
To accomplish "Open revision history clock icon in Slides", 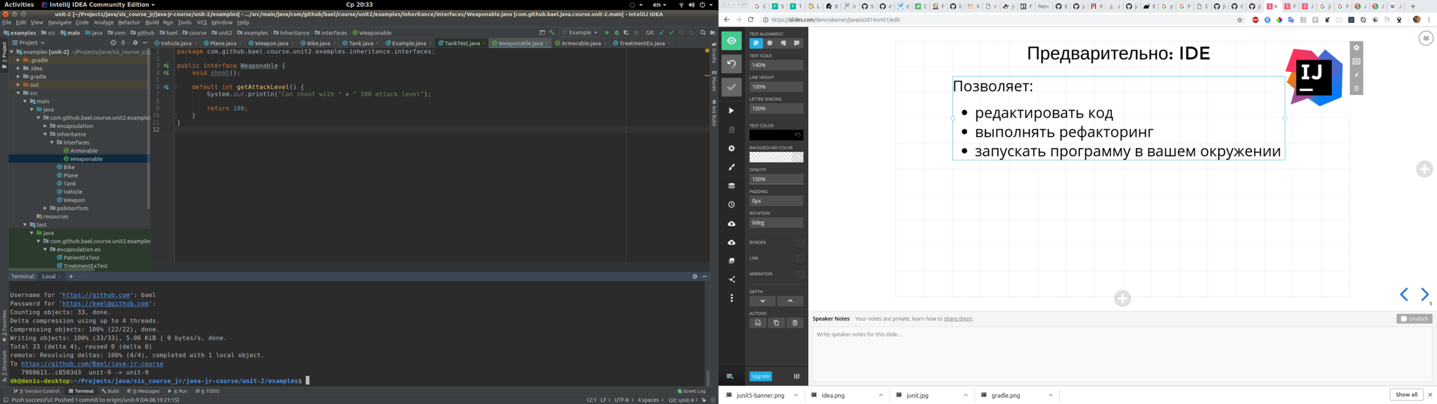I will point(731,205).
